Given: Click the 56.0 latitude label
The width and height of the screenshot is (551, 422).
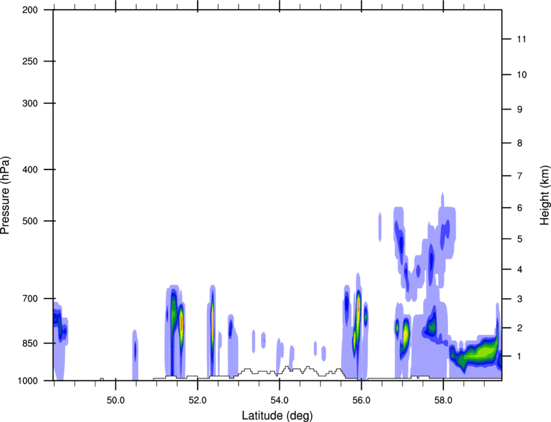Looking at the screenshot, I should point(362,400).
